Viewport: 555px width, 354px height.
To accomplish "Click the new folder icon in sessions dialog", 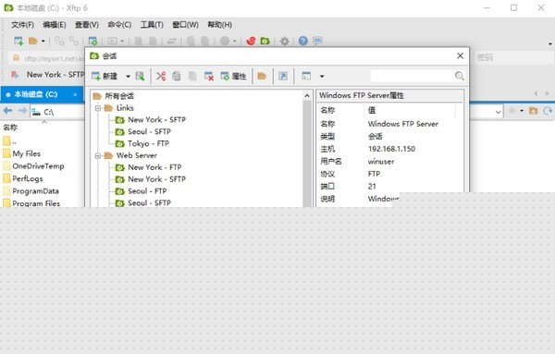I will (x=262, y=76).
